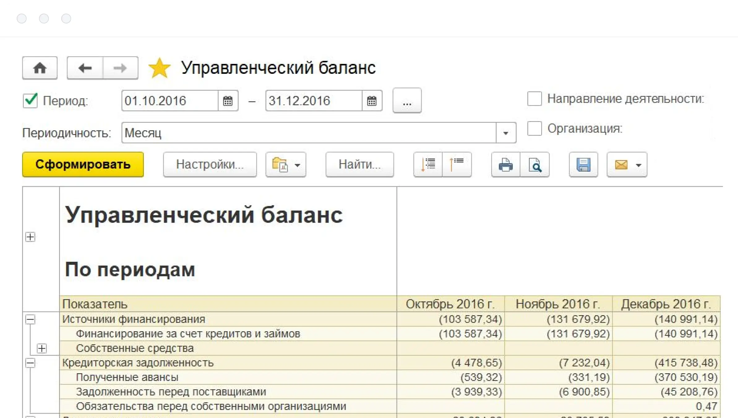Collapse the Источники финансирования group
The height and width of the screenshot is (418, 738).
(x=30, y=319)
